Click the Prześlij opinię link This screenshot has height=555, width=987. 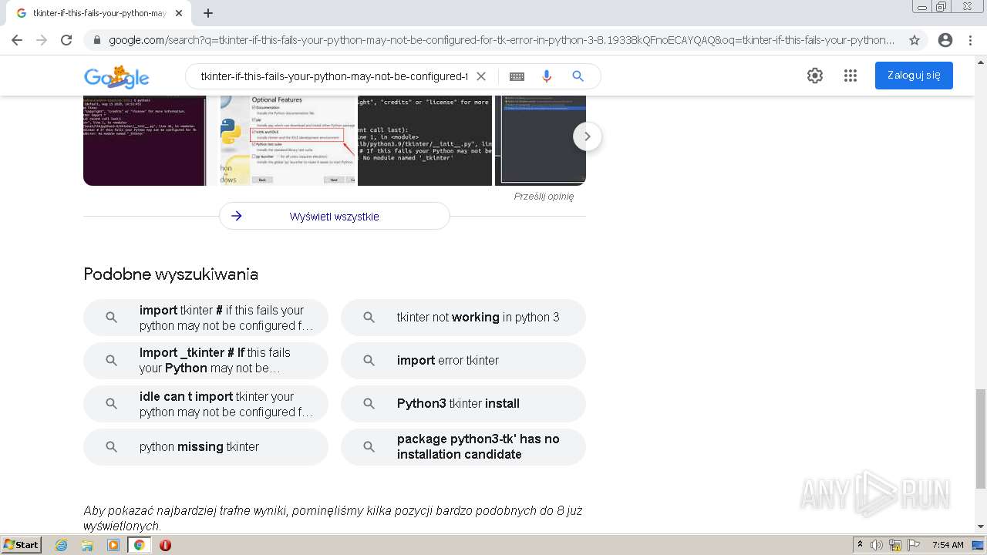[x=544, y=197]
